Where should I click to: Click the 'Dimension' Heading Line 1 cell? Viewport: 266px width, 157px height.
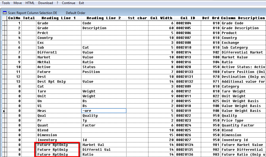[59, 135]
